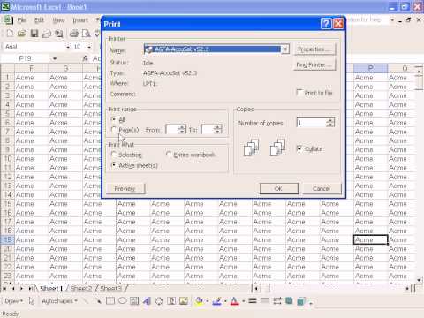424x318 pixels.
Task: Click the fx insert function icon
Action: (85, 58)
